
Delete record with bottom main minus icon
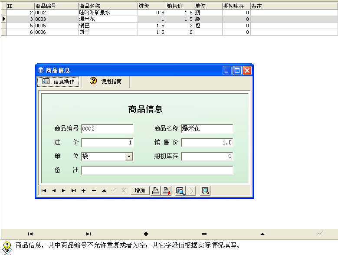tap(204, 234)
